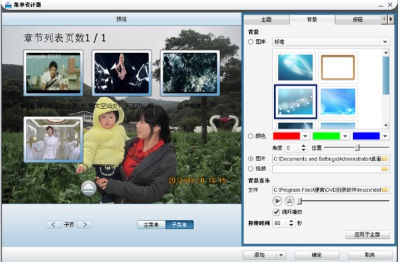The image size is (400, 262).
Task: Select the 图库 radio button
Action: point(251,42)
